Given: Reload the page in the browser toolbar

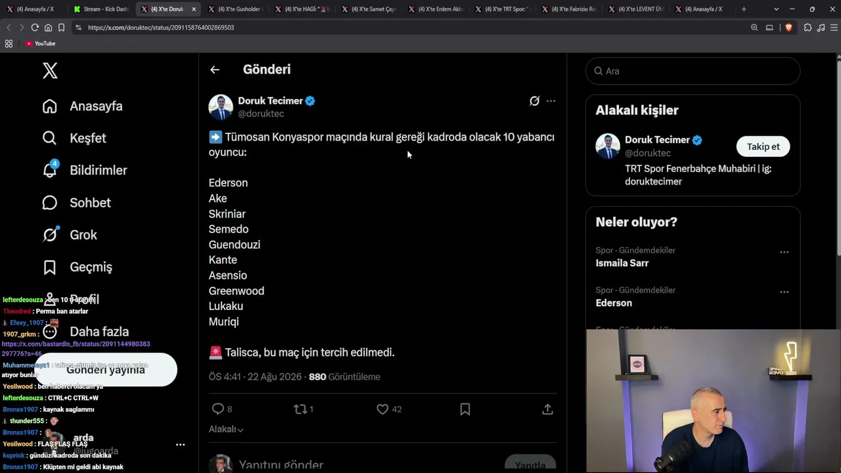Looking at the screenshot, I should pos(35,28).
